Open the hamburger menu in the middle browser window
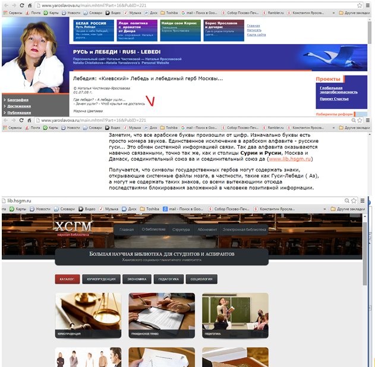Screen dimensions: 375x367 (x=368, y=120)
